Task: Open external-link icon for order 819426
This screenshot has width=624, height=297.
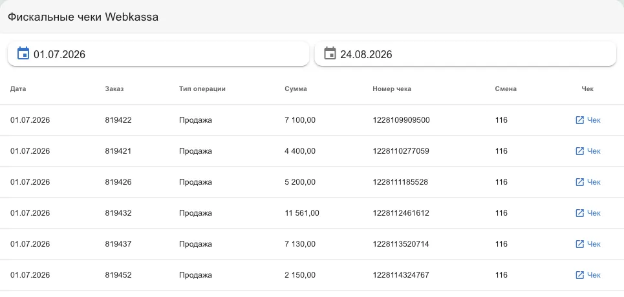Action: 580,182
